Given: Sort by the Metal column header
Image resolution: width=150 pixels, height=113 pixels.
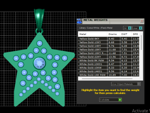Looking at the screenshot, I should (92, 34).
